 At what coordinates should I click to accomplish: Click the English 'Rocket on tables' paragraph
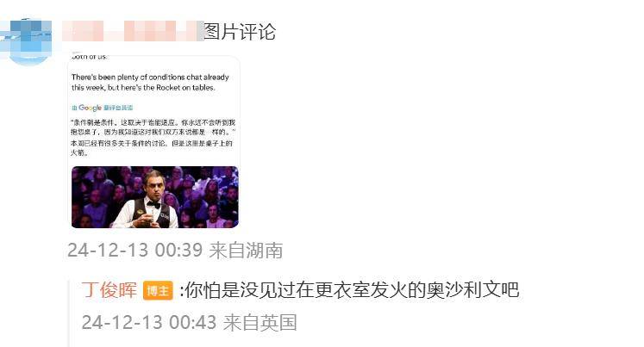[150, 82]
